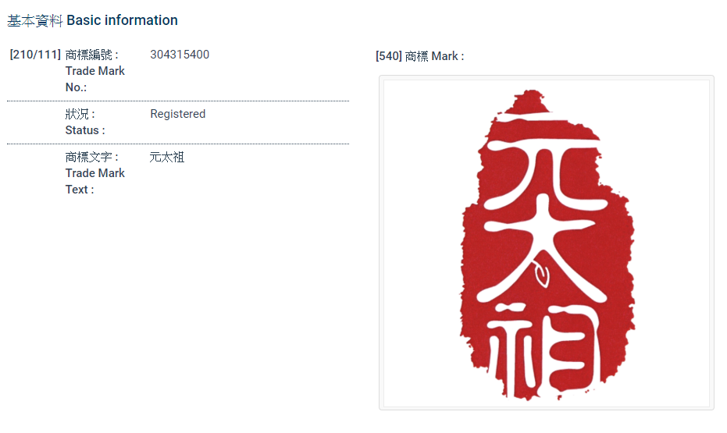Click the [540] field code
This screenshot has width=727, height=433.
(x=388, y=56)
